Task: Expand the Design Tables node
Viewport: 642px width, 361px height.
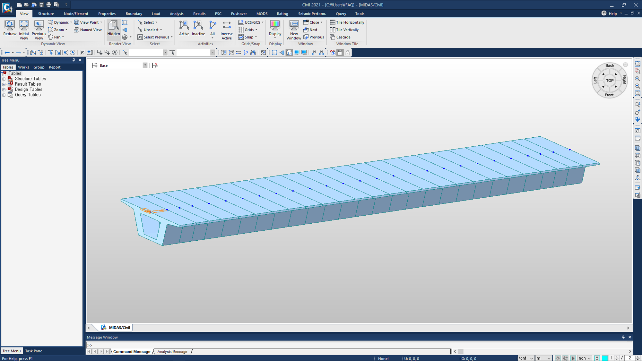Action: click(x=4, y=90)
